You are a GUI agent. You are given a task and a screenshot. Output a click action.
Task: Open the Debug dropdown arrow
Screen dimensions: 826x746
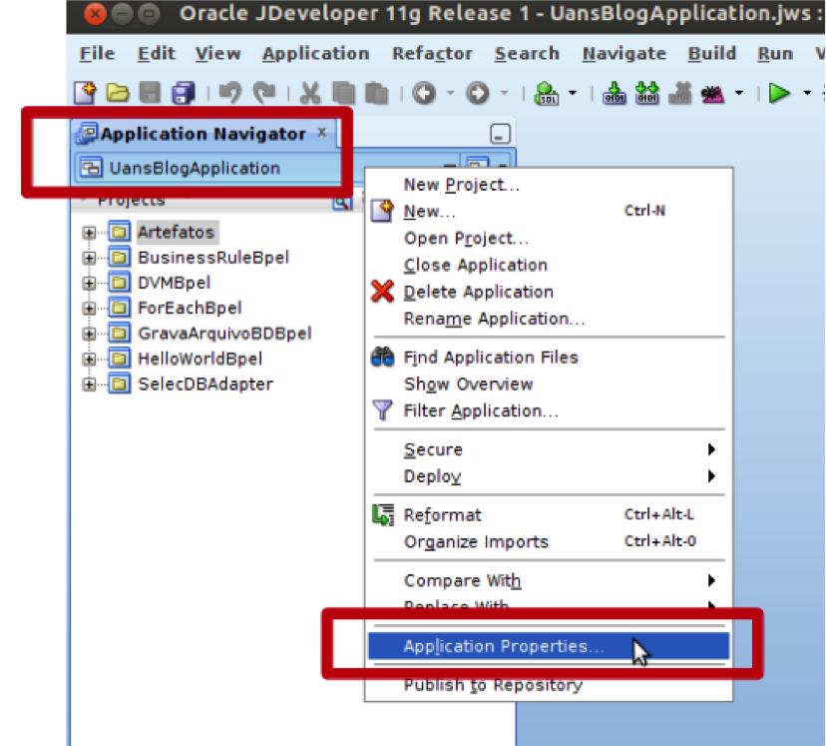pos(739,93)
